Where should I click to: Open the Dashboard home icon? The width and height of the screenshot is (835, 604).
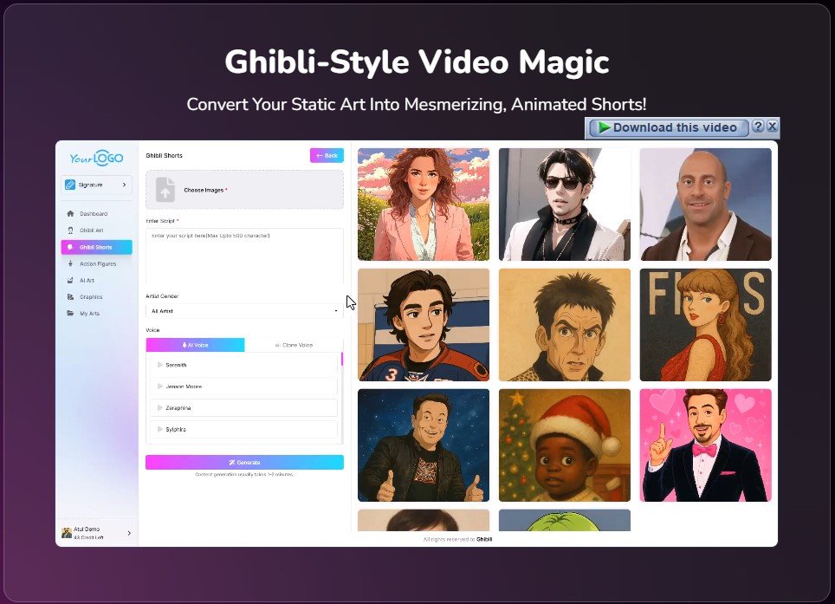(x=70, y=214)
